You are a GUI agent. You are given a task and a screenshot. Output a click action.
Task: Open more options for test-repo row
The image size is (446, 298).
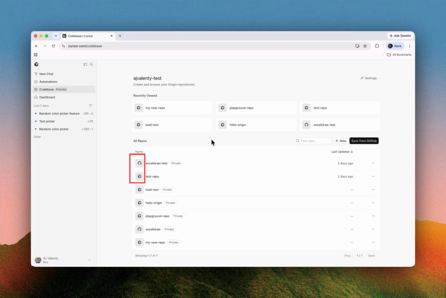point(374,176)
